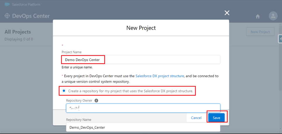Save the new project
Screen dimensions: 282x134
216,118
